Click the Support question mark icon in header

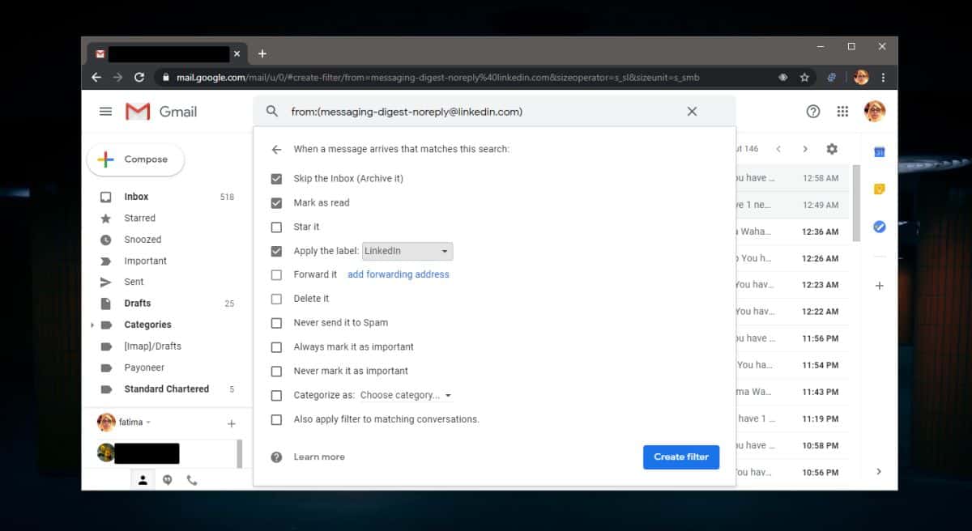(813, 112)
